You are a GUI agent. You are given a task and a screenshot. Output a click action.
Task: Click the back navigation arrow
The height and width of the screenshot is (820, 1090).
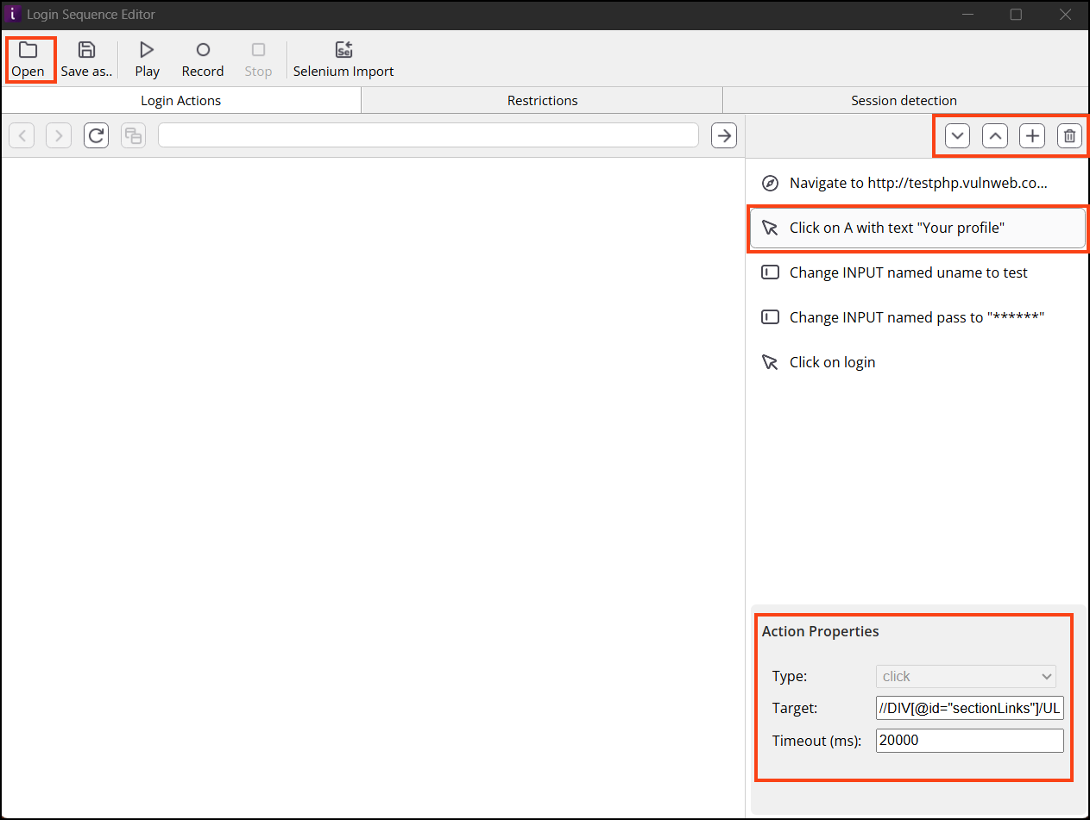(x=21, y=135)
